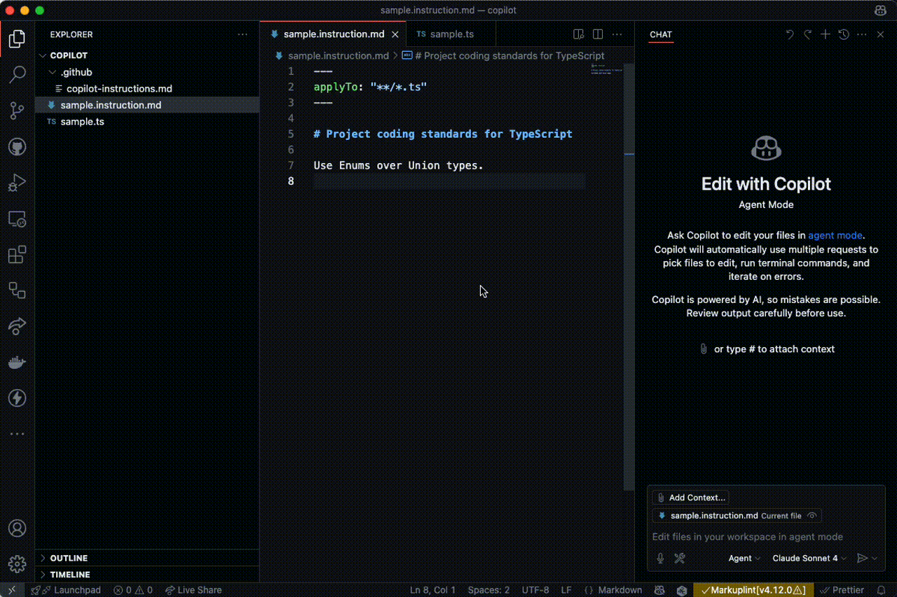Start voice chat microphone icon

pos(660,558)
